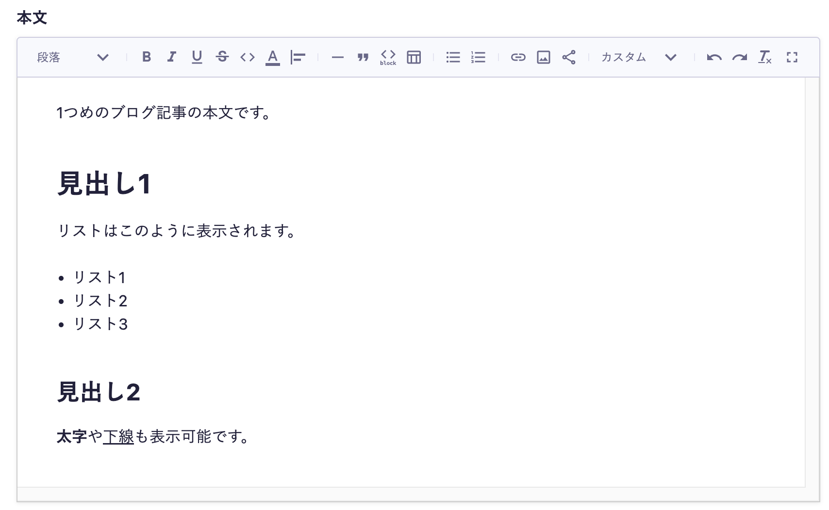Insert a hyperlink
Image resolution: width=829 pixels, height=510 pixels.
tap(518, 57)
